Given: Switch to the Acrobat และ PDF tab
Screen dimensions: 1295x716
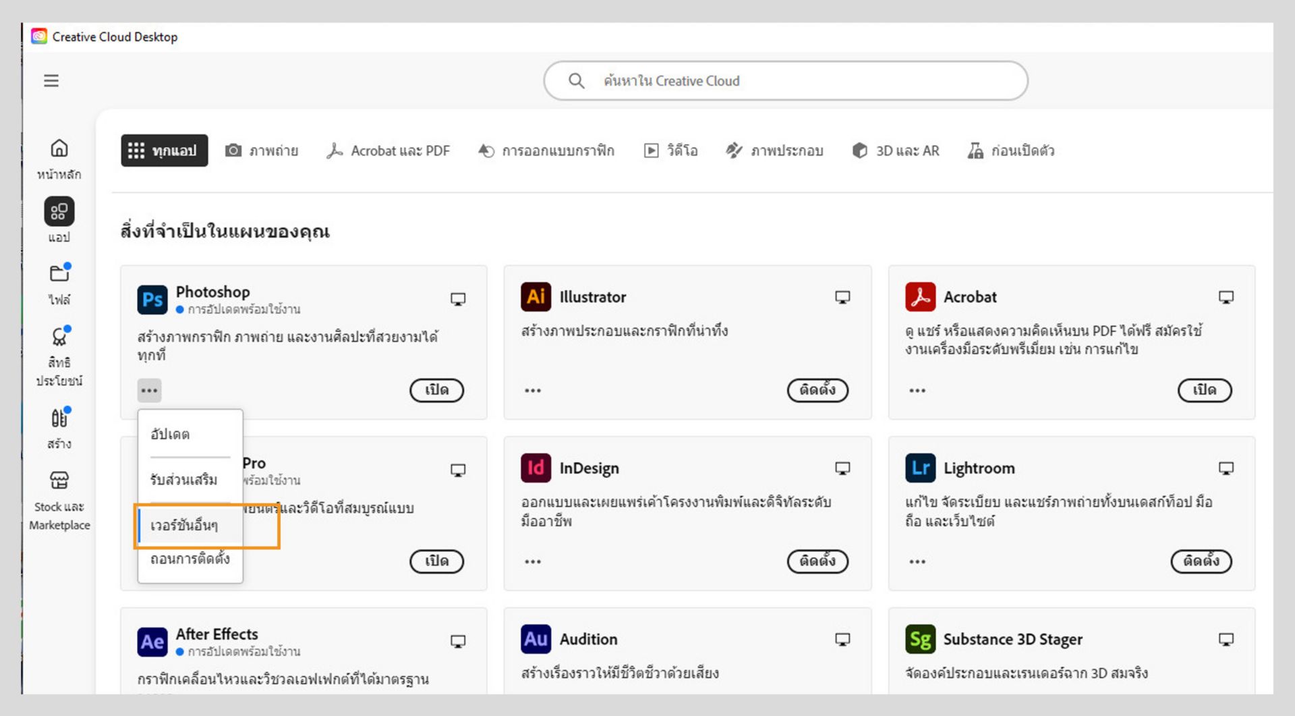Looking at the screenshot, I should 388,150.
